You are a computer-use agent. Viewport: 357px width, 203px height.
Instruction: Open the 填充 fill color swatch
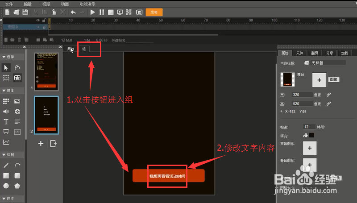pos(311,136)
